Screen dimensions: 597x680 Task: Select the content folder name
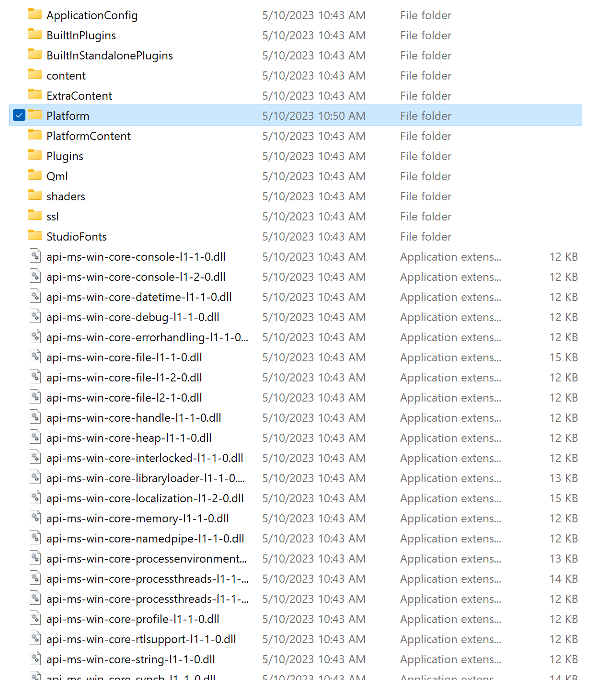(66, 75)
